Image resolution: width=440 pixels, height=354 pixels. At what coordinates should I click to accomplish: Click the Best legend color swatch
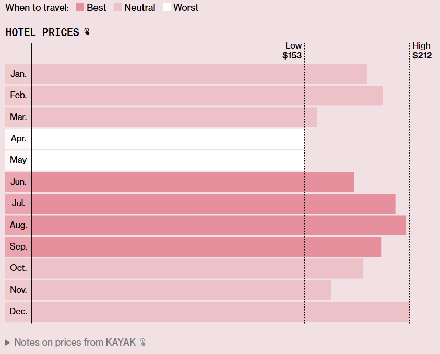[80, 7]
